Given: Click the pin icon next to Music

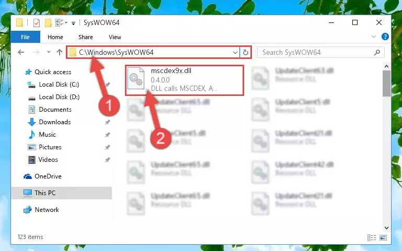Looking at the screenshot, I should 107,135.
